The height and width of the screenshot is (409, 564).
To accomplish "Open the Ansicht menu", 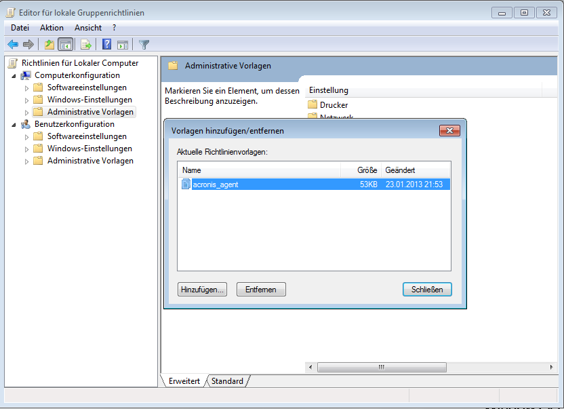I will (88, 28).
